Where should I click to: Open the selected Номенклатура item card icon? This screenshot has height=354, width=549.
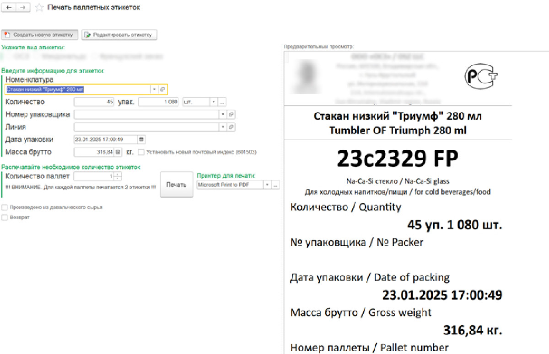click(x=162, y=89)
